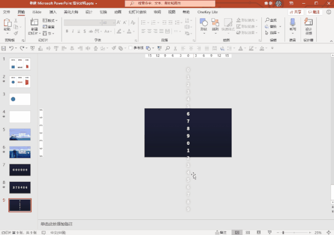Click the search box in the title bar
The width and height of the screenshot is (334, 235).
pos(170,3)
